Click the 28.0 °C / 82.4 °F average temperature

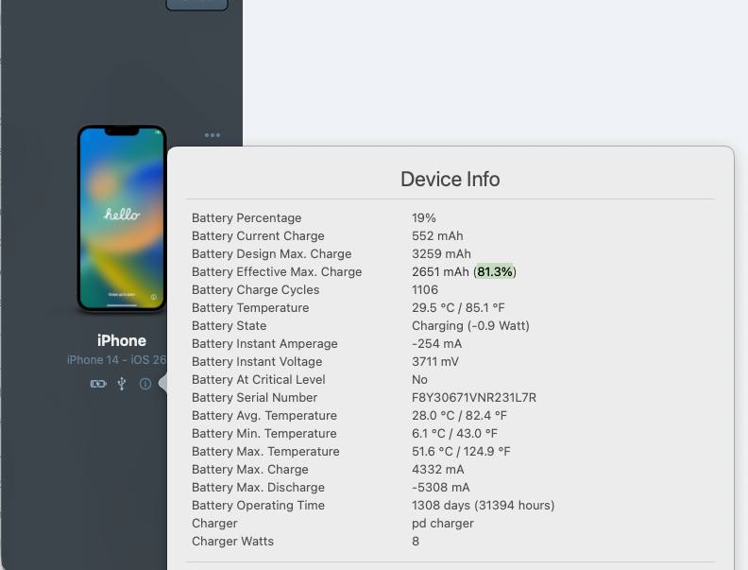tap(459, 416)
